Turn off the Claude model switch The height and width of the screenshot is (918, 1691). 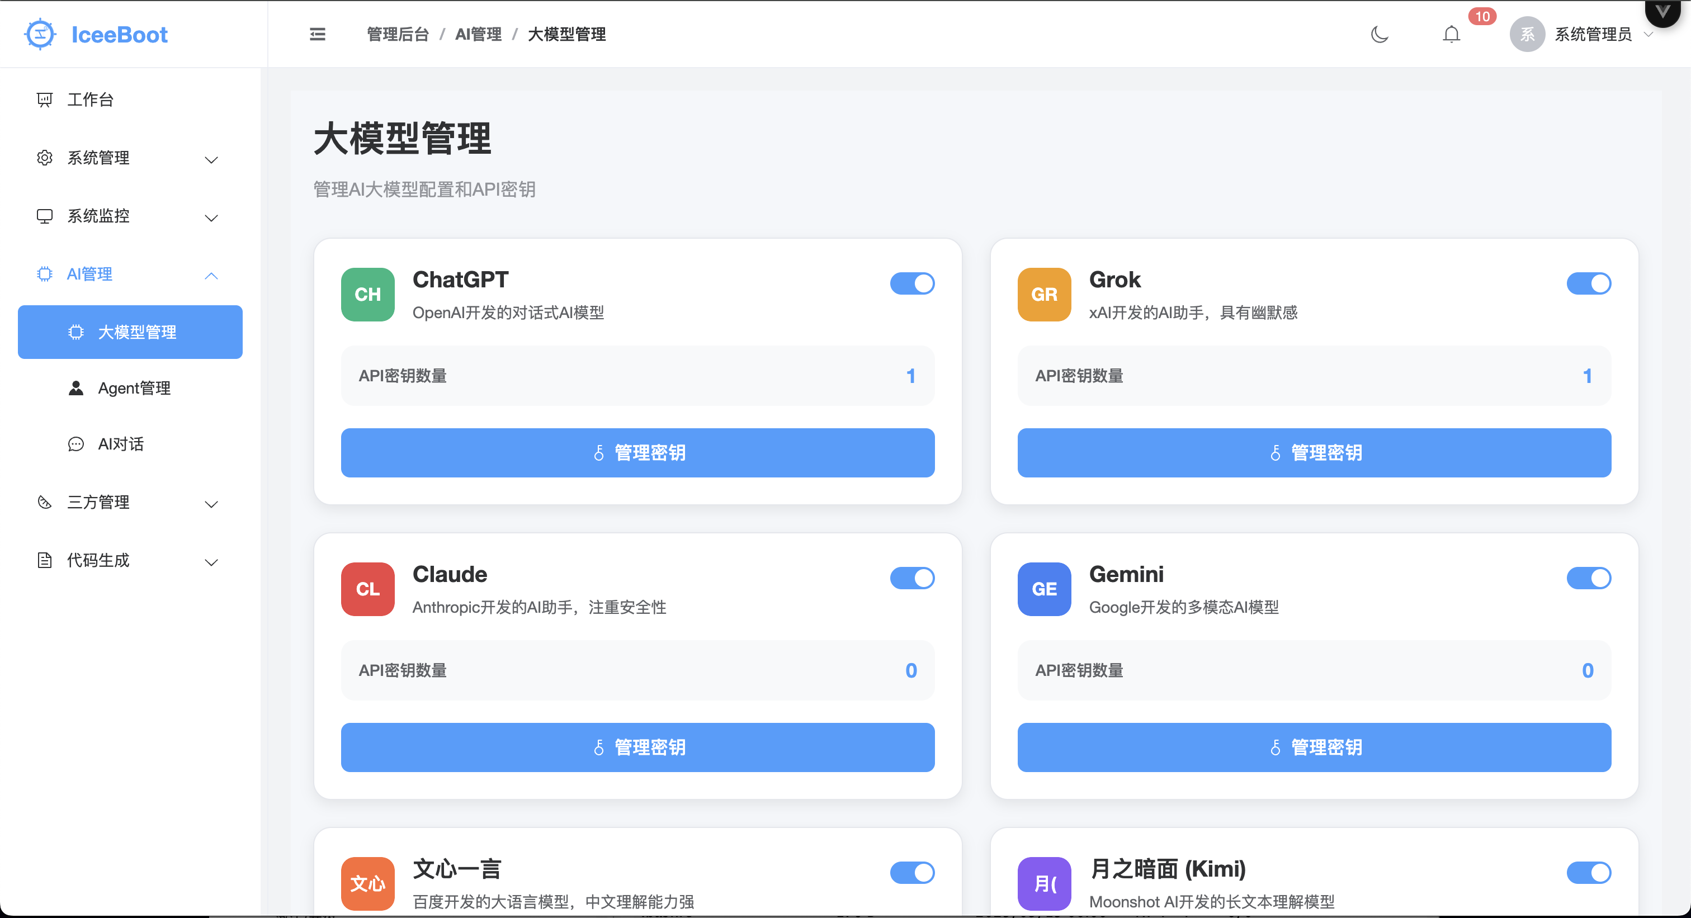[x=913, y=578]
